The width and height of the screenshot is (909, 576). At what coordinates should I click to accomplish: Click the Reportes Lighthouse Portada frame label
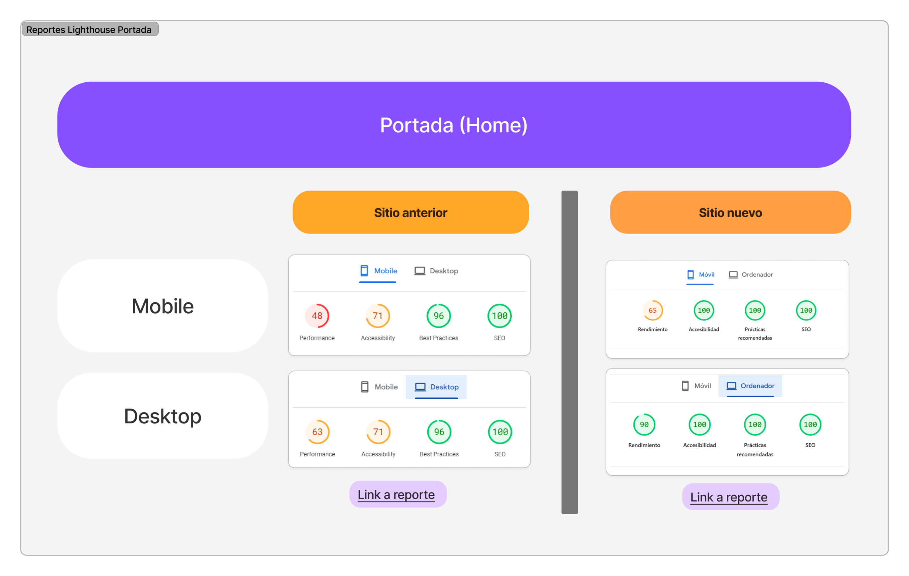click(89, 29)
